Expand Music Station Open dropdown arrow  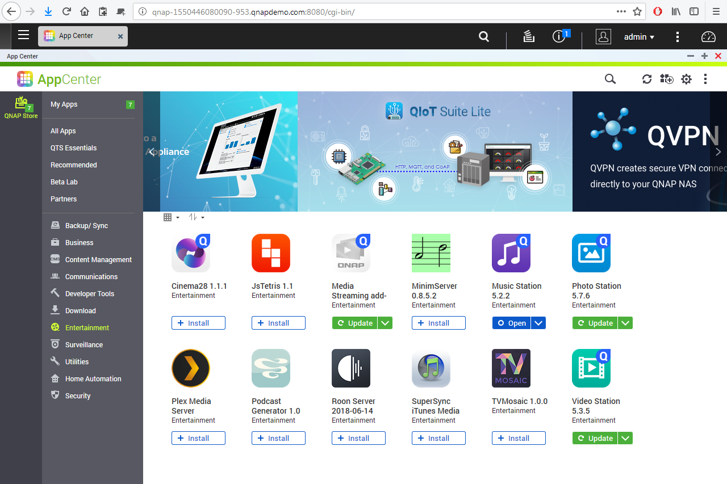click(539, 323)
